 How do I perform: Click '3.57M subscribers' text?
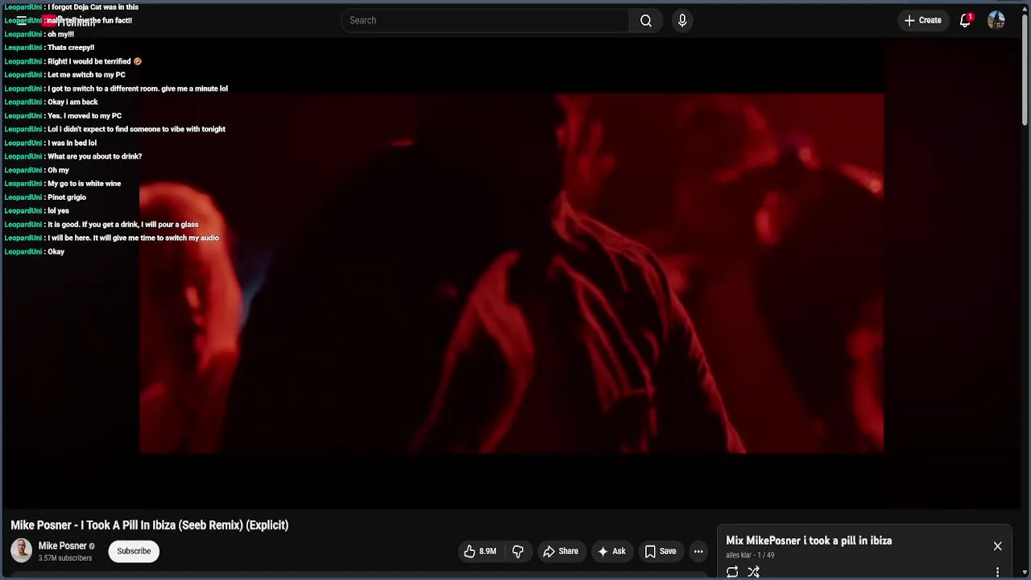[x=65, y=558]
